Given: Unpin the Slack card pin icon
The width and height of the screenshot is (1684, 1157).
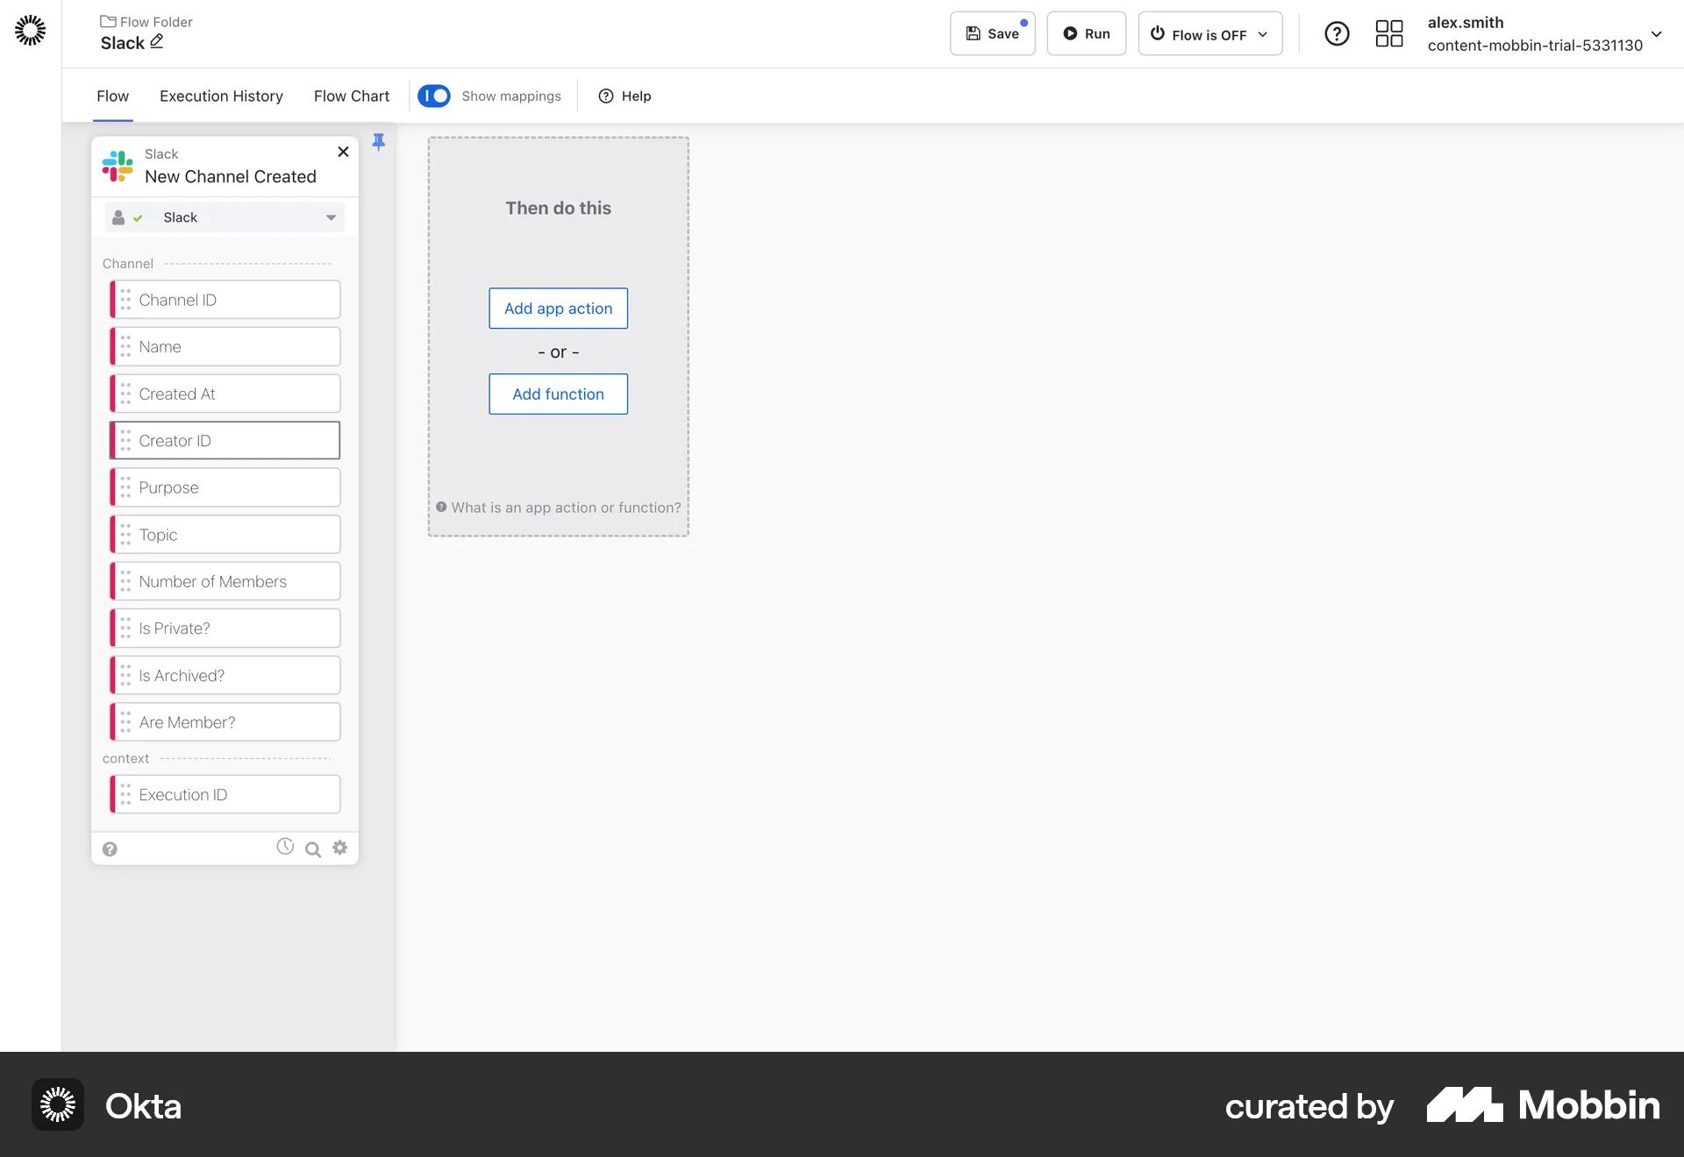Looking at the screenshot, I should 378,141.
